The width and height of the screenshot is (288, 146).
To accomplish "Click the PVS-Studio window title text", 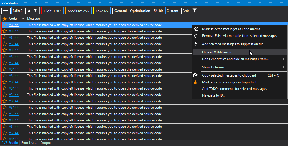I will click(10, 3).
